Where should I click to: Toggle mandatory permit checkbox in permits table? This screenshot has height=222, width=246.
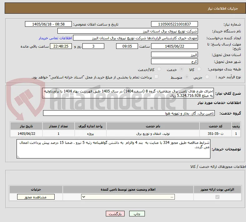tap(217, 197)
